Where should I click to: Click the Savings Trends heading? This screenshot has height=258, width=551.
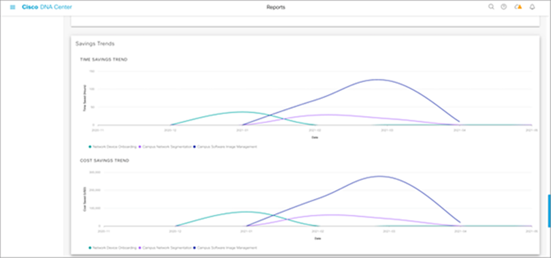(95, 44)
